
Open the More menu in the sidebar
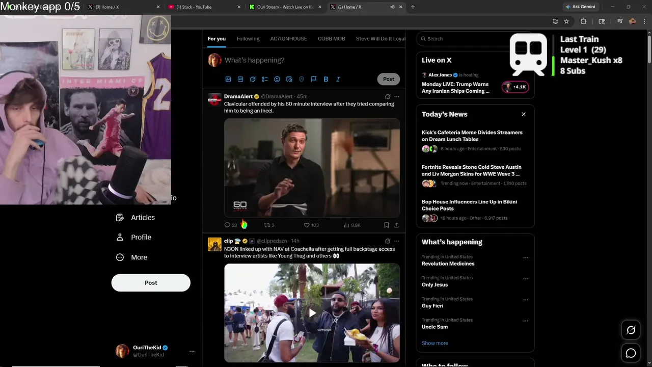tap(131, 257)
